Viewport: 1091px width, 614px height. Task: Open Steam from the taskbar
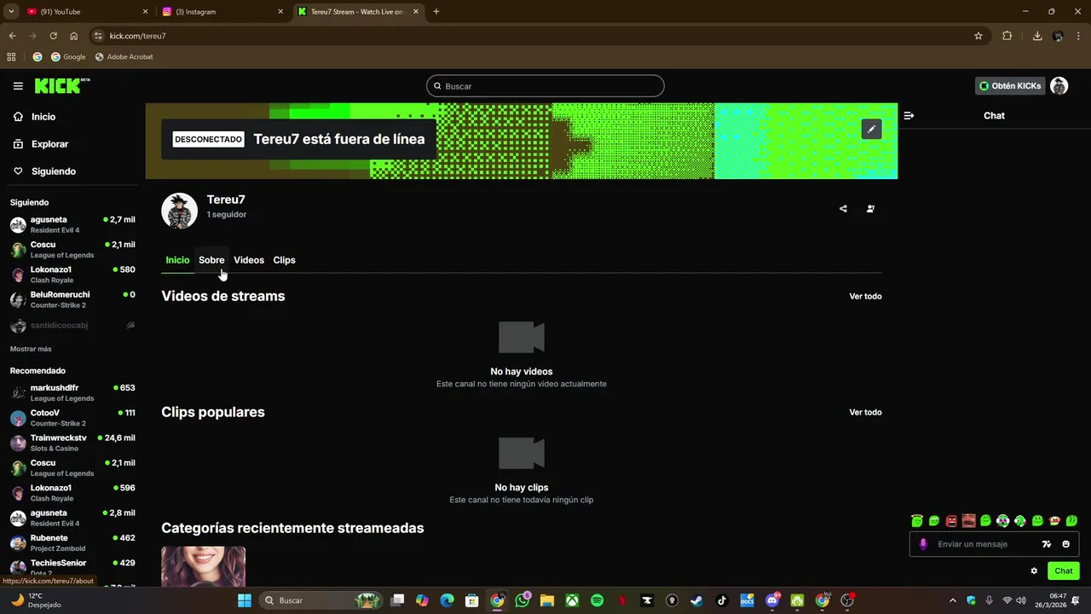(696, 600)
